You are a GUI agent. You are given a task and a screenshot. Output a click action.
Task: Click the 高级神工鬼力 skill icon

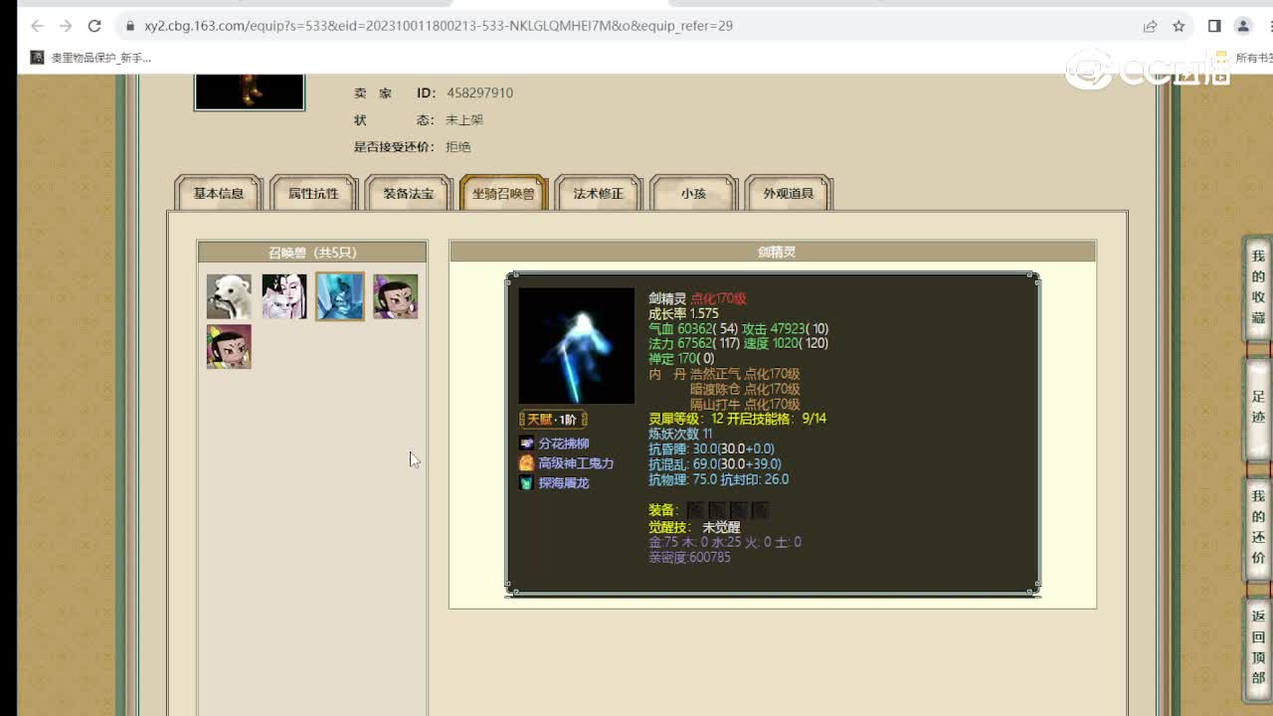(526, 463)
